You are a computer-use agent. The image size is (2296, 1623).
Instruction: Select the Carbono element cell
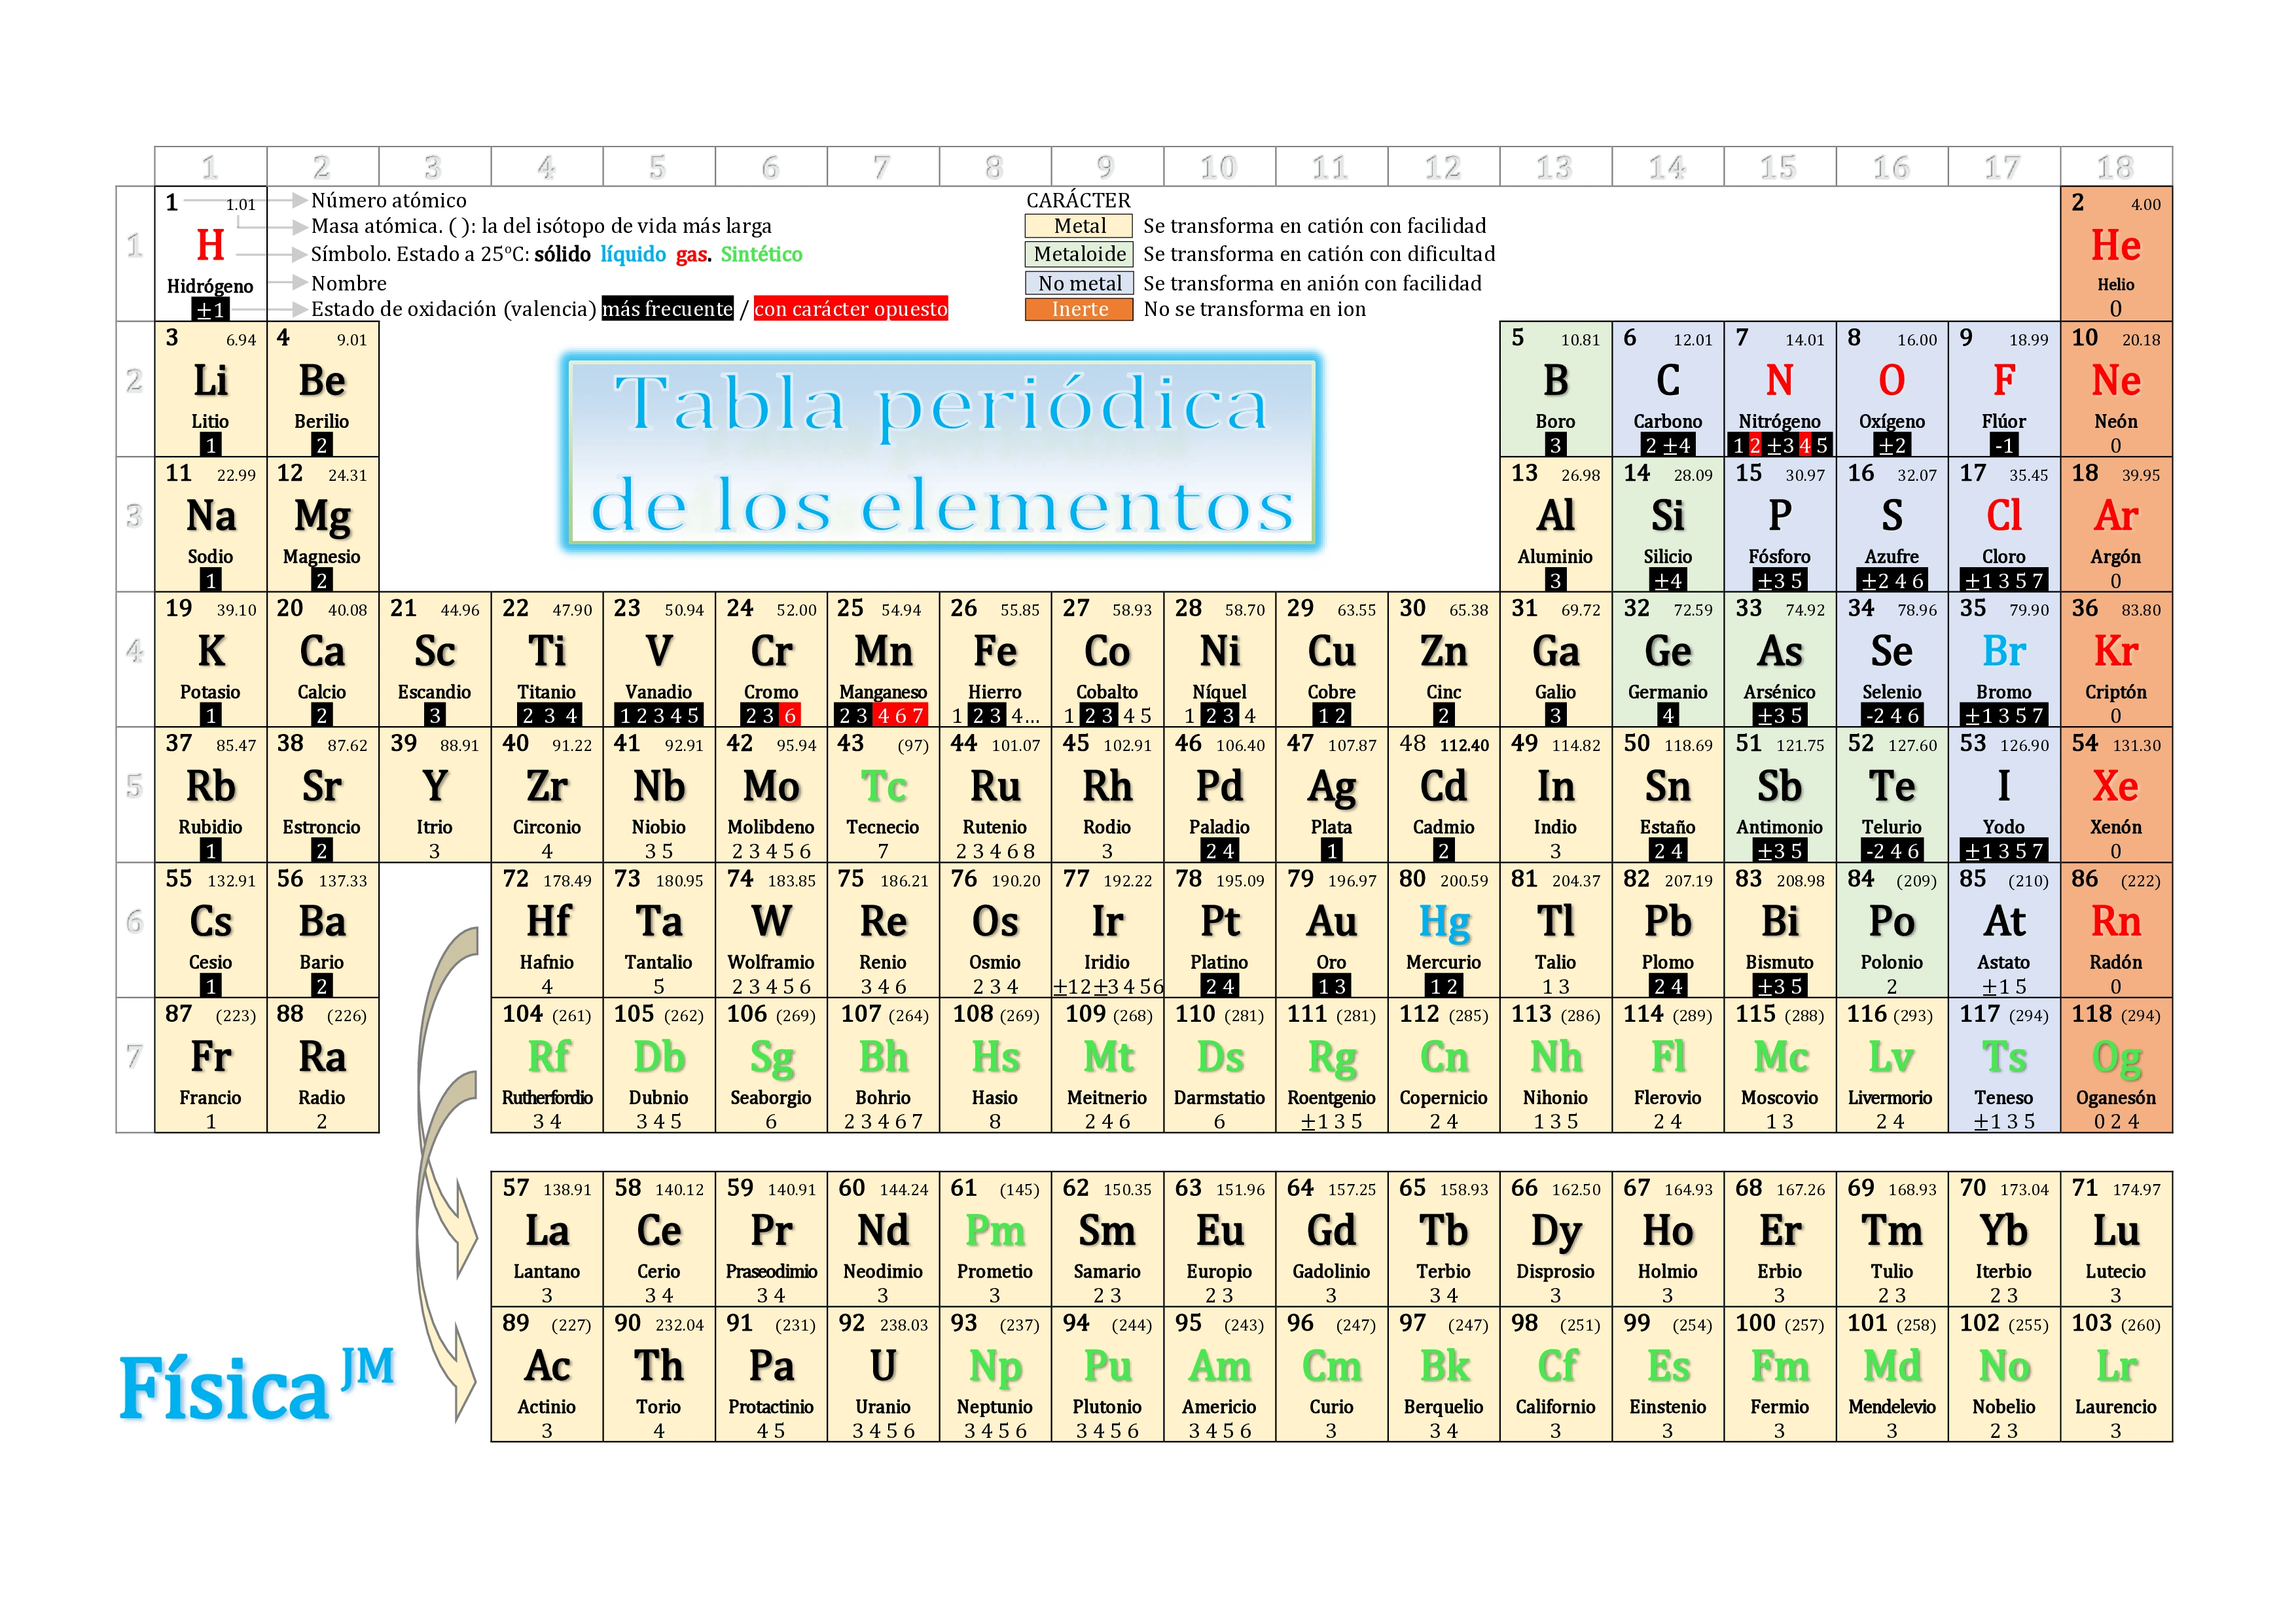click(x=1668, y=389)
